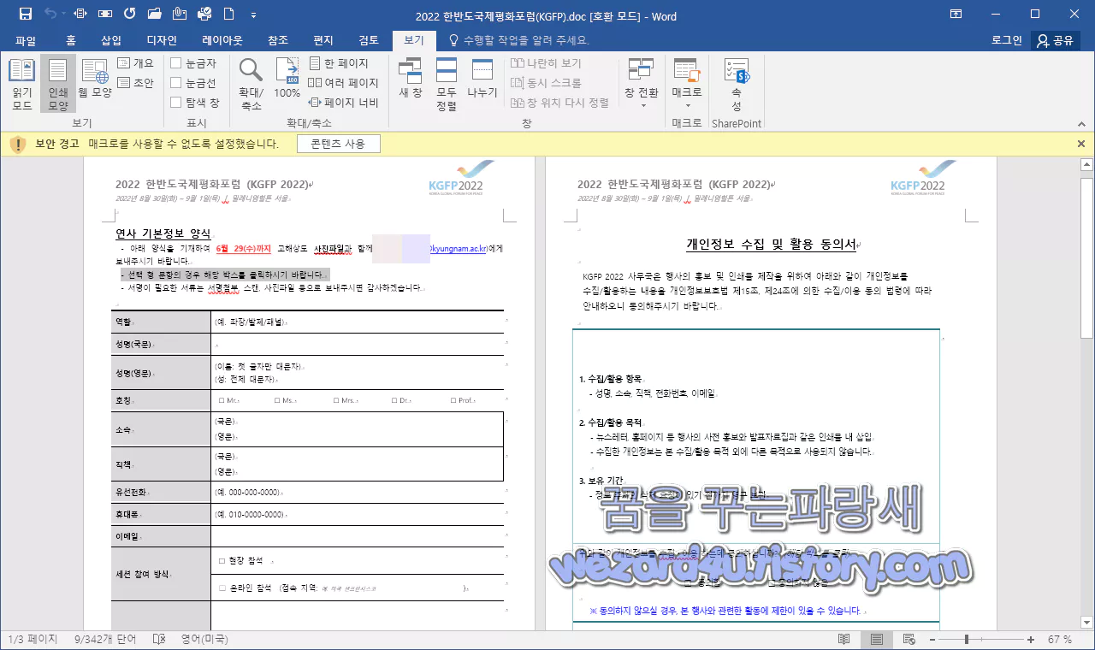
Task: Click the Save icon in quick access toolbar
Action: (x=26, y=14)
